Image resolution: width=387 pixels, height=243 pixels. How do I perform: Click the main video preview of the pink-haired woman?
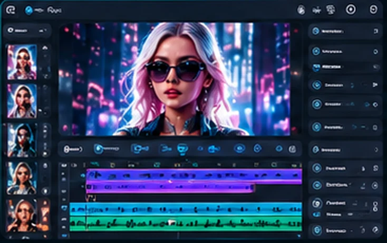click(x=175, y=79)
